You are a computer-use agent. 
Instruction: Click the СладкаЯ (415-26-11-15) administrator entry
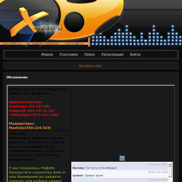click(x=32, y=111)
